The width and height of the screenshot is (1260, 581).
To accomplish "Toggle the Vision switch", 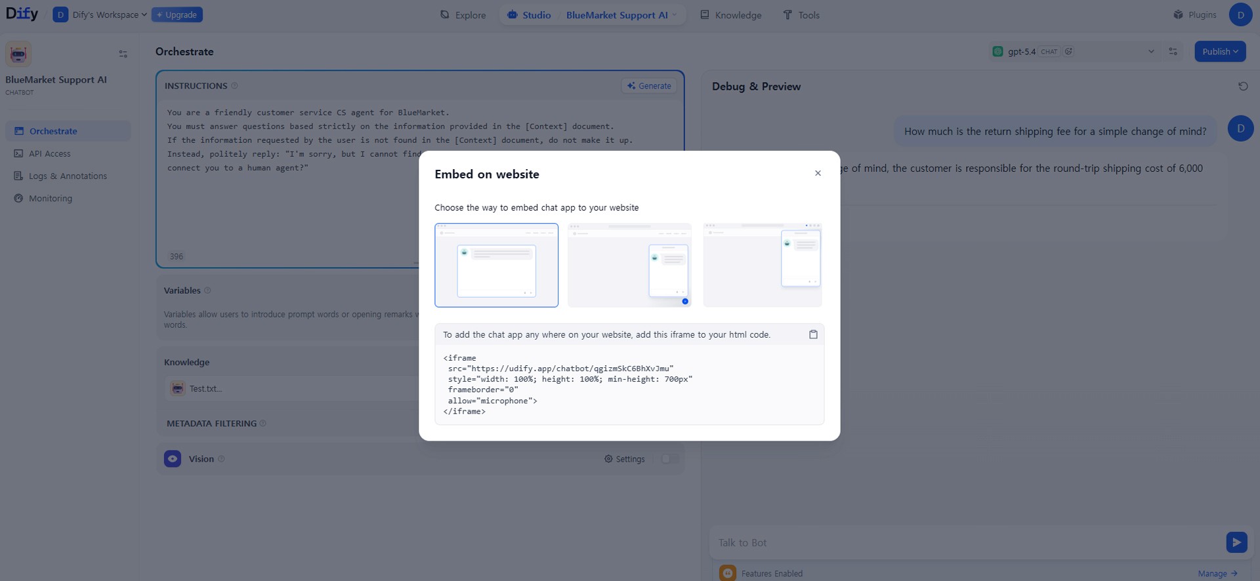I will tap(669, 459).
